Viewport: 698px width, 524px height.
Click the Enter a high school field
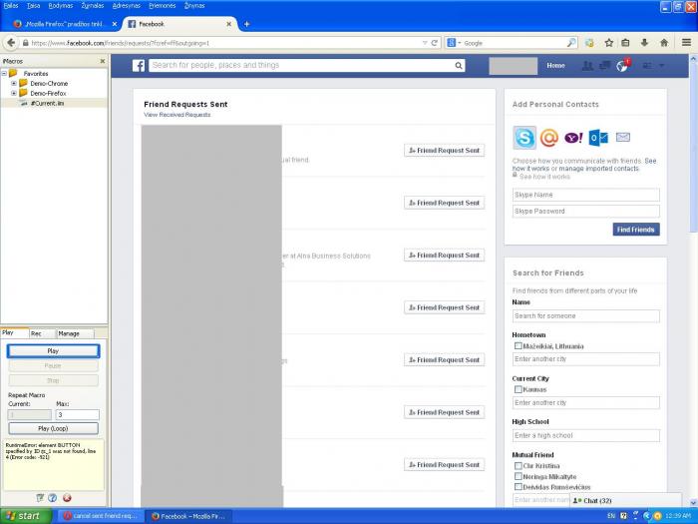[586, 435]
